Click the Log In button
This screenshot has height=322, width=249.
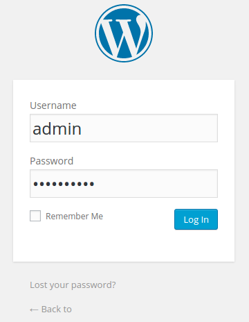click(x=196, y=219)
